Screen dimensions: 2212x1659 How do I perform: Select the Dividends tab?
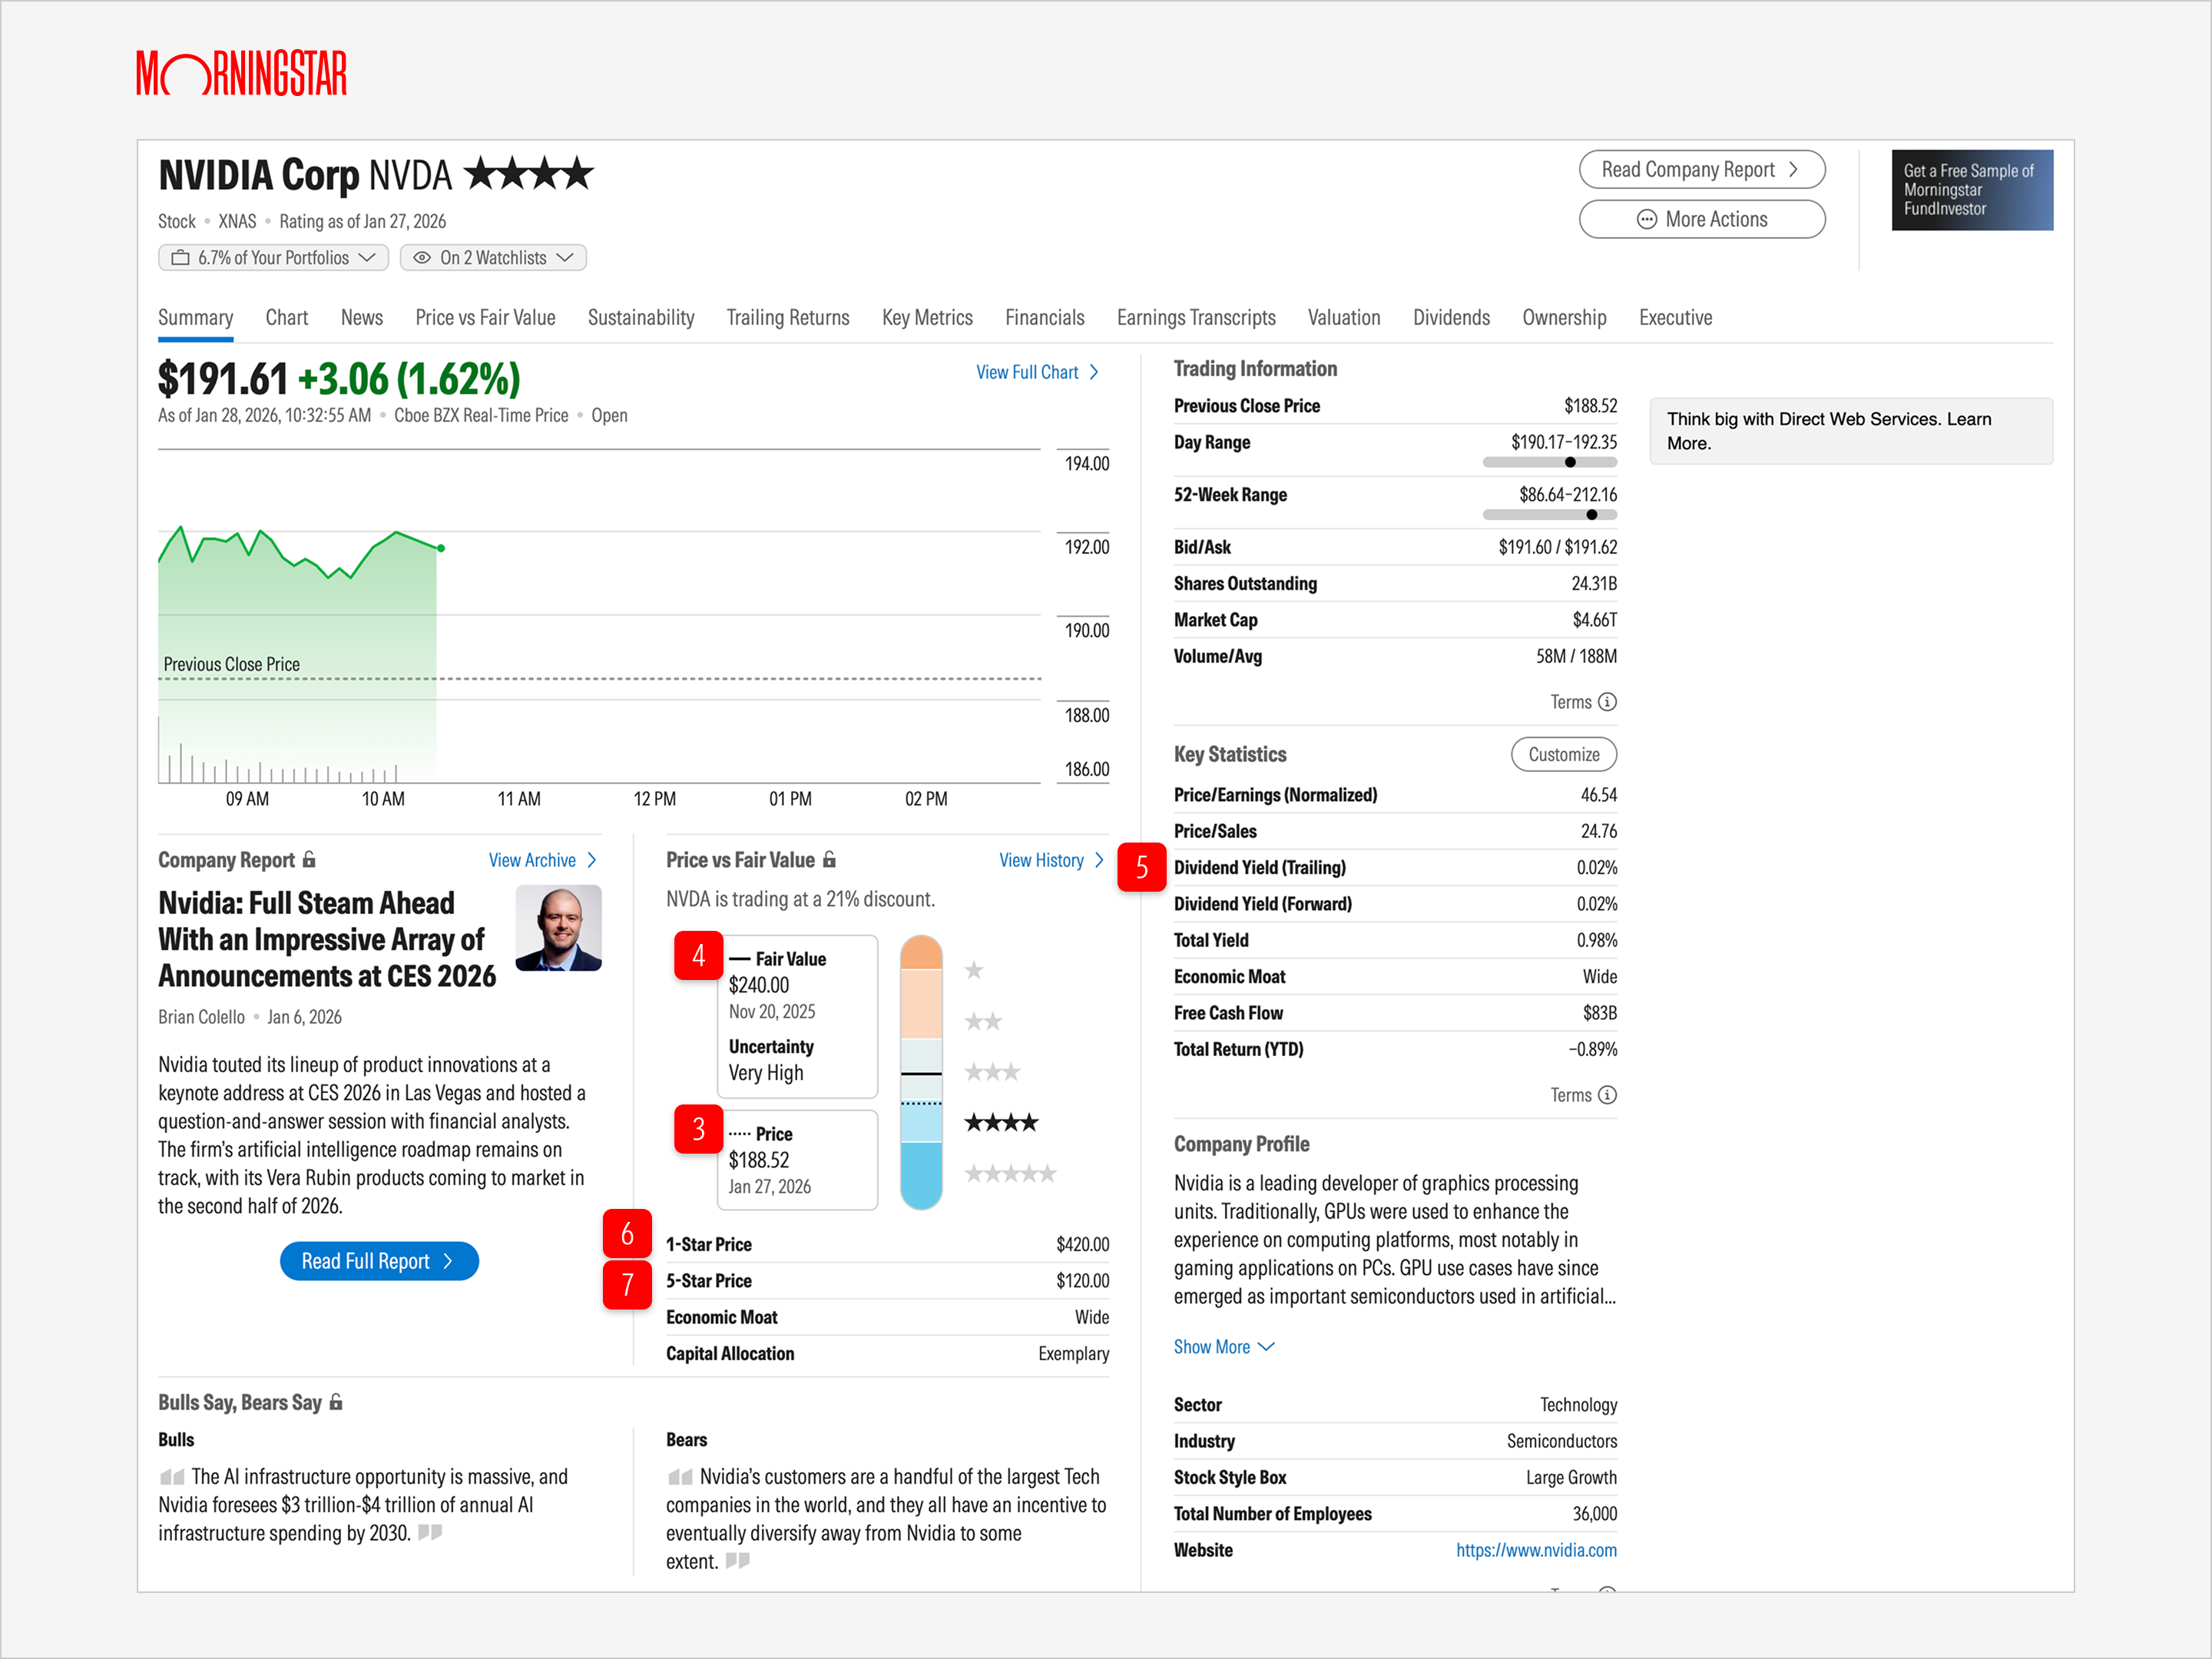[x=1451, y=318]
